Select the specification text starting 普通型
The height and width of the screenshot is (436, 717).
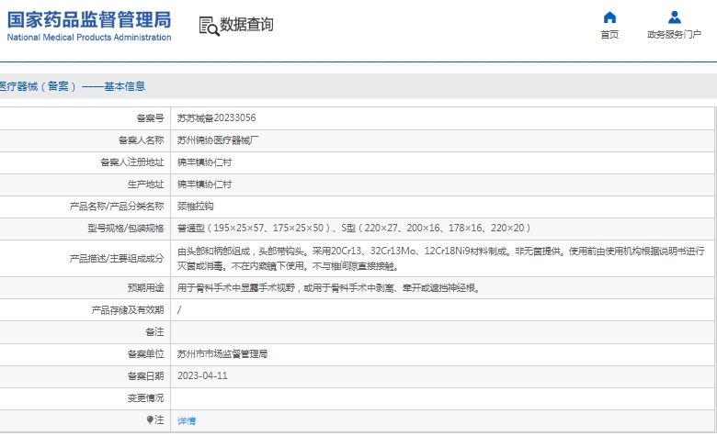354,228
